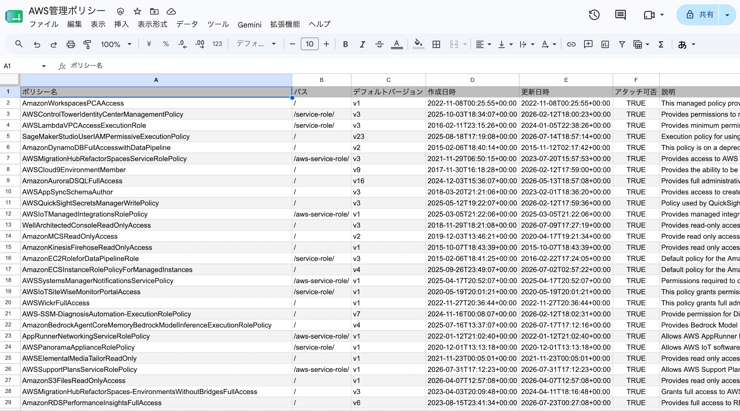The height and width of the screenshot is (411, 740).
Task: Decrease decimal places
Action: [x=183, y=44]
